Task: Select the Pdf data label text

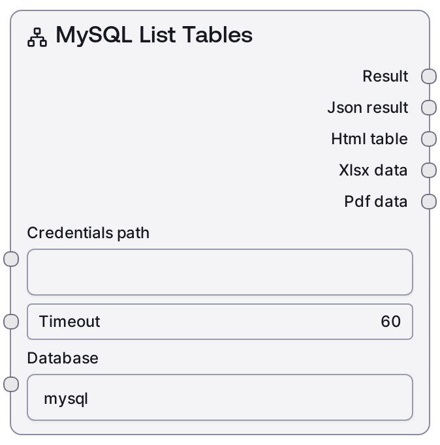Action: pos(376,202)
